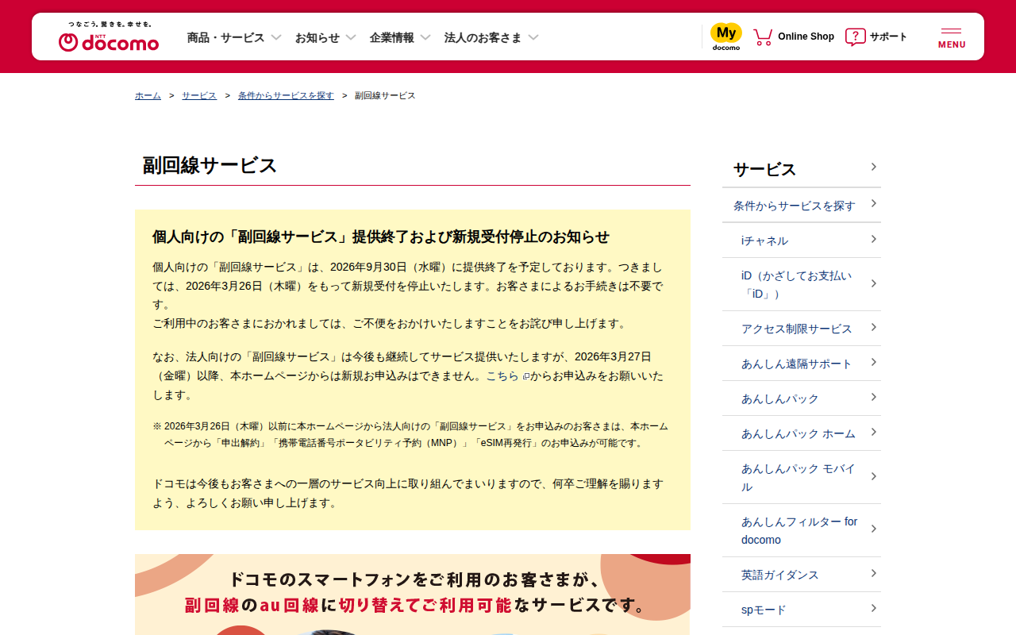This screenshot has width=1016, height=635.
Task: Open あんしん遠隔サポート sidebar item
Action: 802,364
